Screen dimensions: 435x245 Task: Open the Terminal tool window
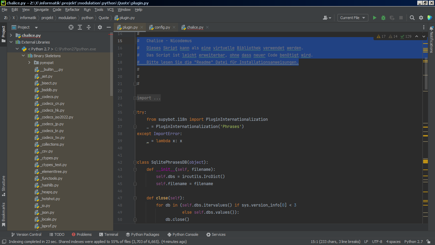[109, 234]
